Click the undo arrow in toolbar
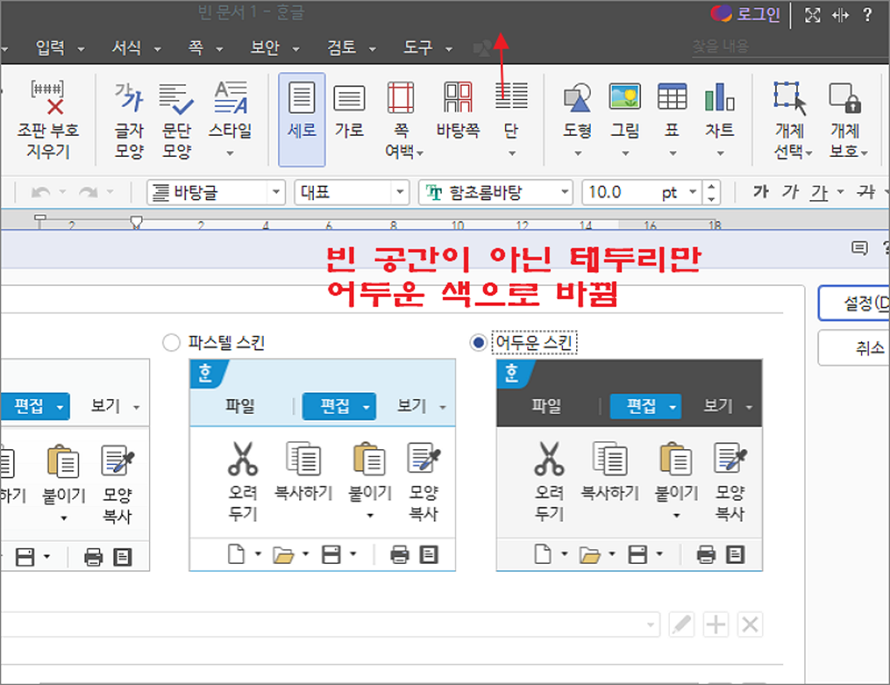The height and width of the screenshot is (685, 890). (x=41, y=192)
